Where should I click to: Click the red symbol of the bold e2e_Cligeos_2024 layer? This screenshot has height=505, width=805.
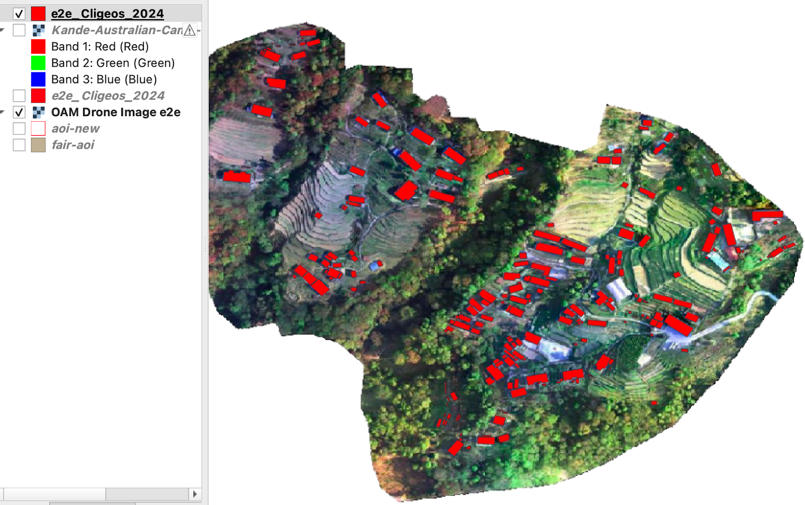point(38,14)
